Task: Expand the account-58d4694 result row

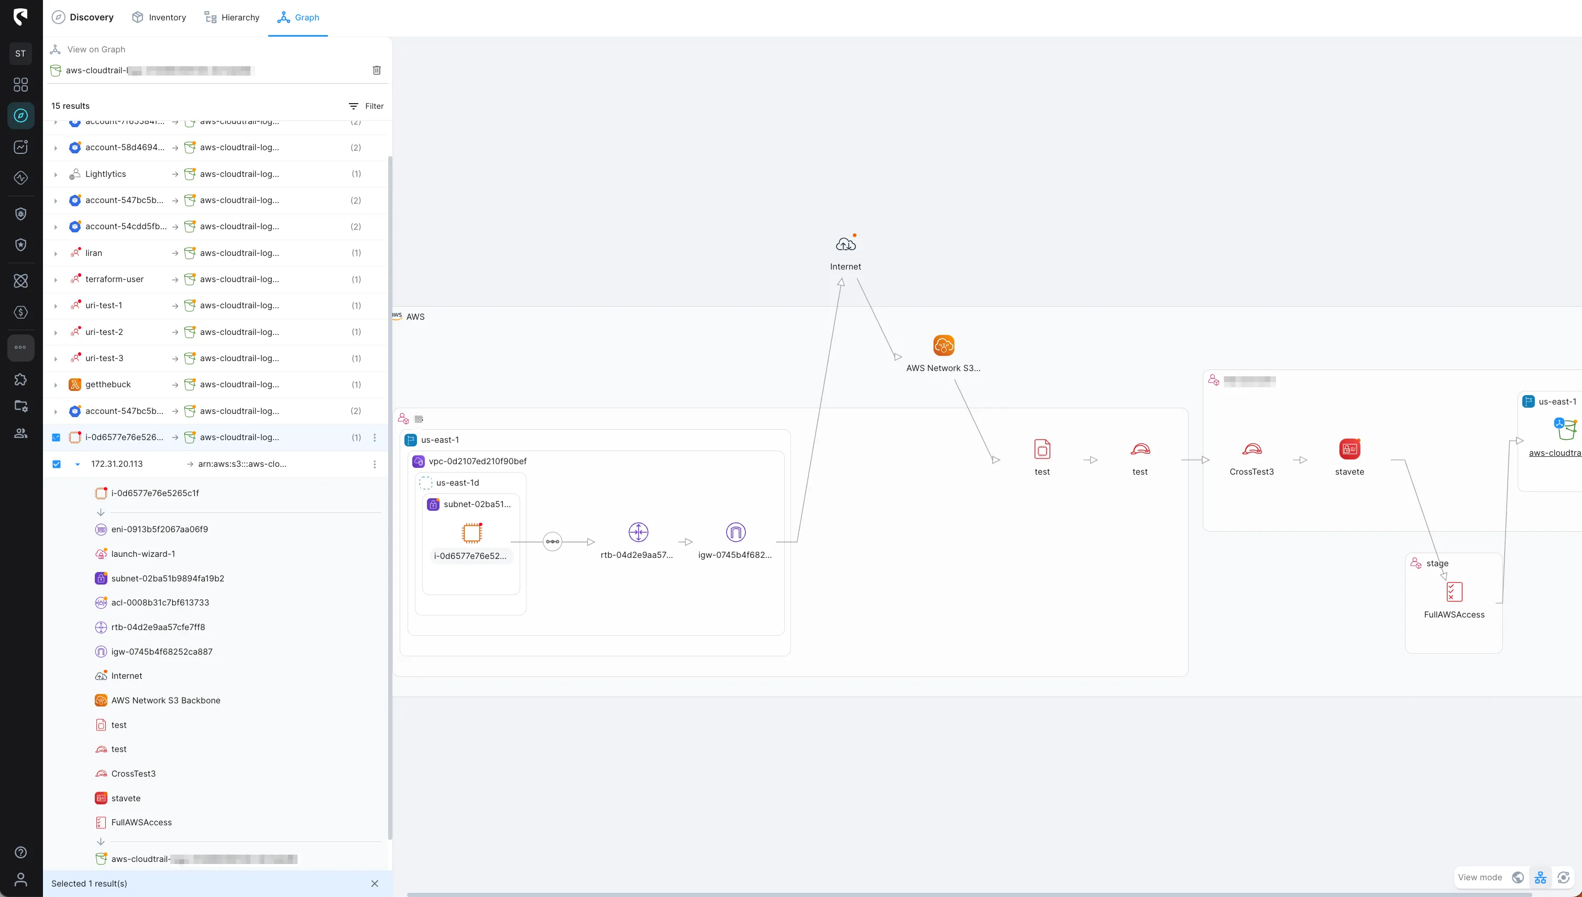Action: 56,148
